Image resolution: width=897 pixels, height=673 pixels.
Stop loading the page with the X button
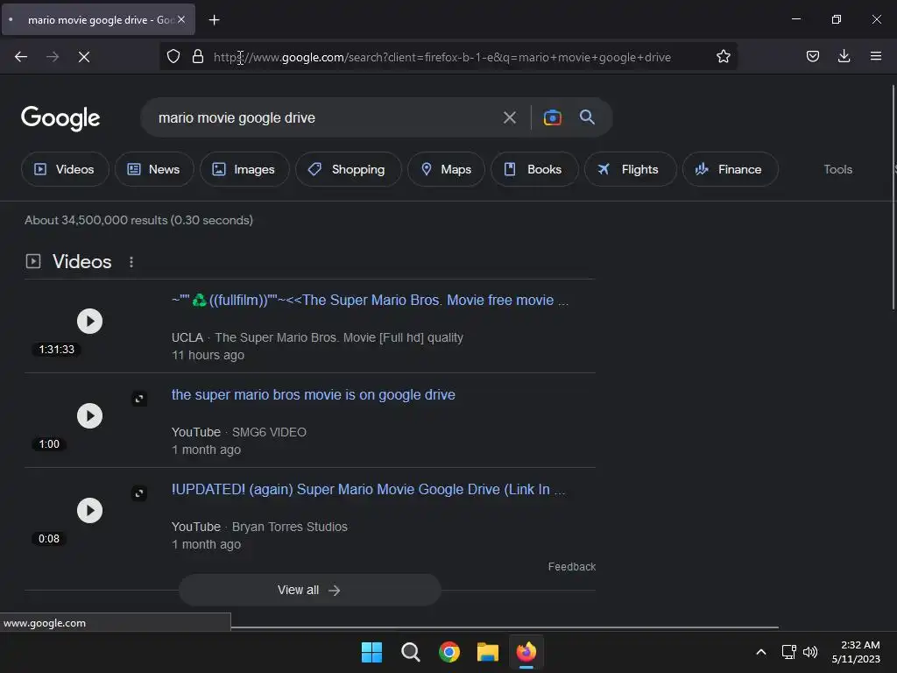pyautogui.click(x=84, y=57)
